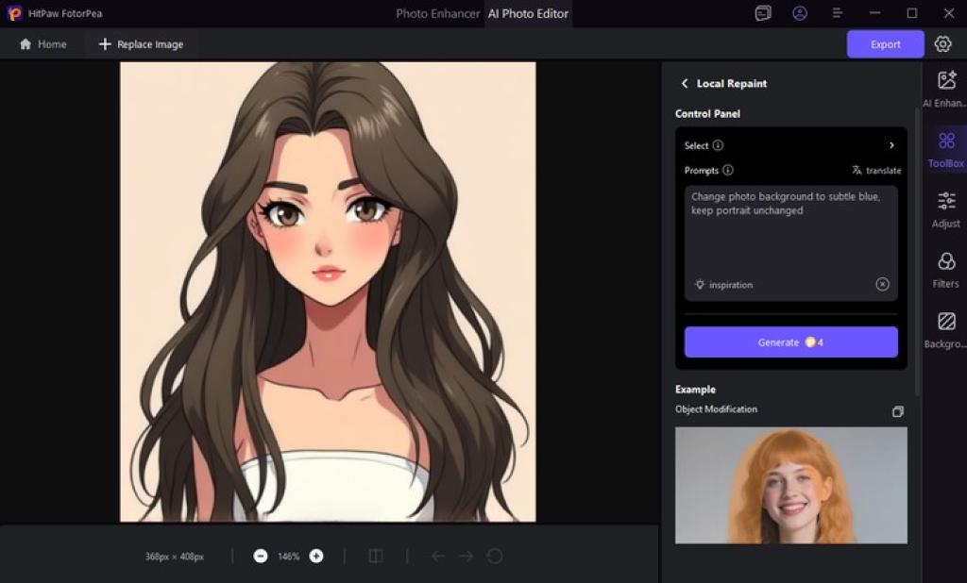
Task: Select the ToolBox sidebar icon
Action: pos(945,149)
